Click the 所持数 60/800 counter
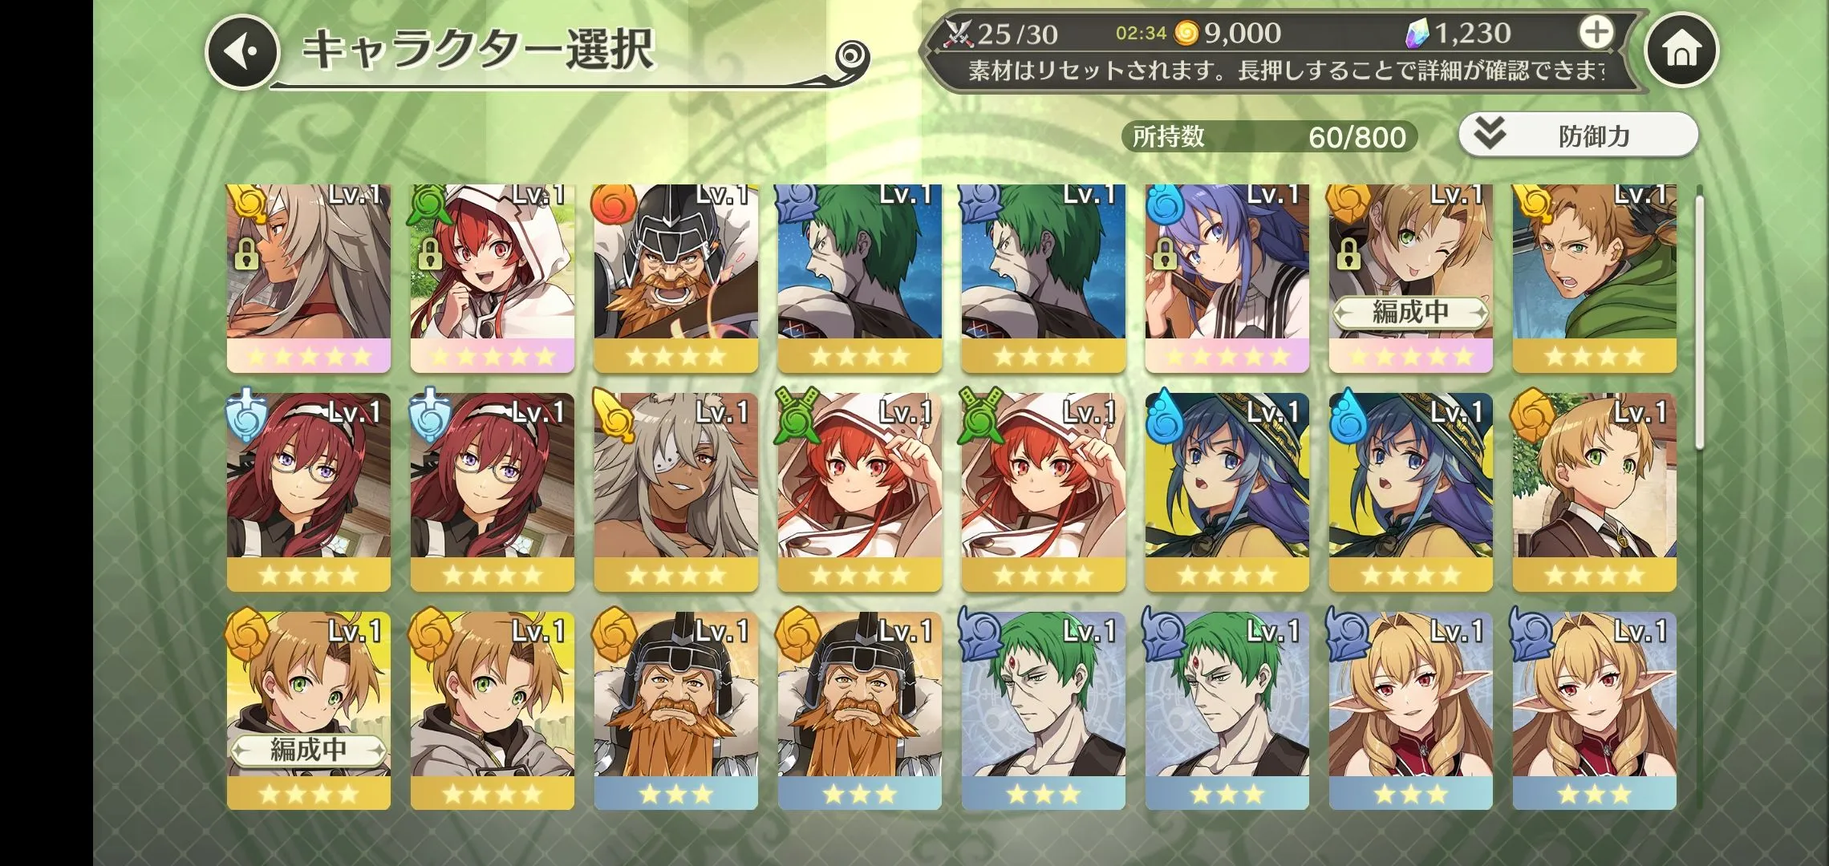The height and width of the screenshot is (866, 1829). click(1269, 136)
